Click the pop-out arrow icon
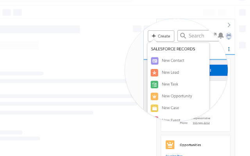Image resolution: width=250 pixels, height=156 pixels. (x=214, y=35)
